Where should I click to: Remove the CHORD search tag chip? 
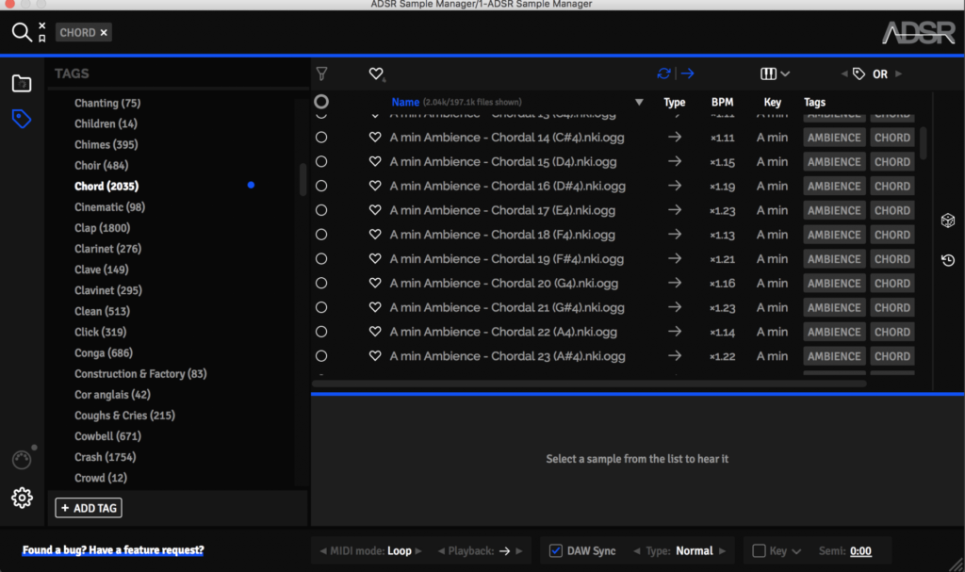coord(104,32)
